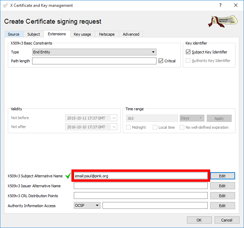The width and height of the screenshot is (244, 228).
Task: Click the green checkmark validation icon
Action: coord(68,176)
